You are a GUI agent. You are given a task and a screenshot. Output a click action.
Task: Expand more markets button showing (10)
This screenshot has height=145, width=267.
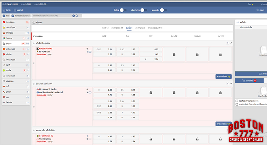click(x=224, y=76)
